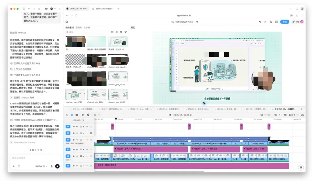Toggle visibility of track V4
The image size is (312, 181).
73,140
